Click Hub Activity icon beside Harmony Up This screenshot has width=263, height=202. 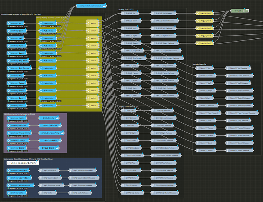tap(41, 23)
